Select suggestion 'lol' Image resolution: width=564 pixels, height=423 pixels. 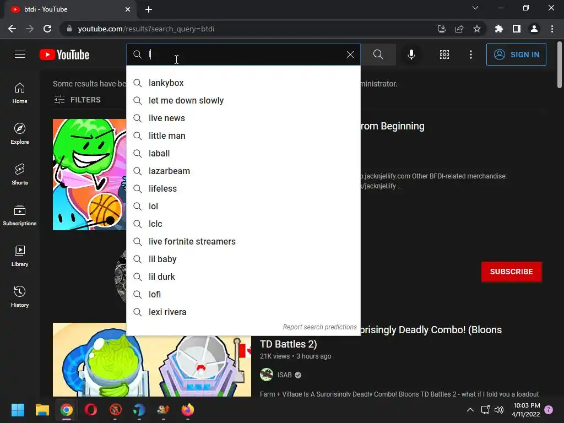click(x=243, y=206)
